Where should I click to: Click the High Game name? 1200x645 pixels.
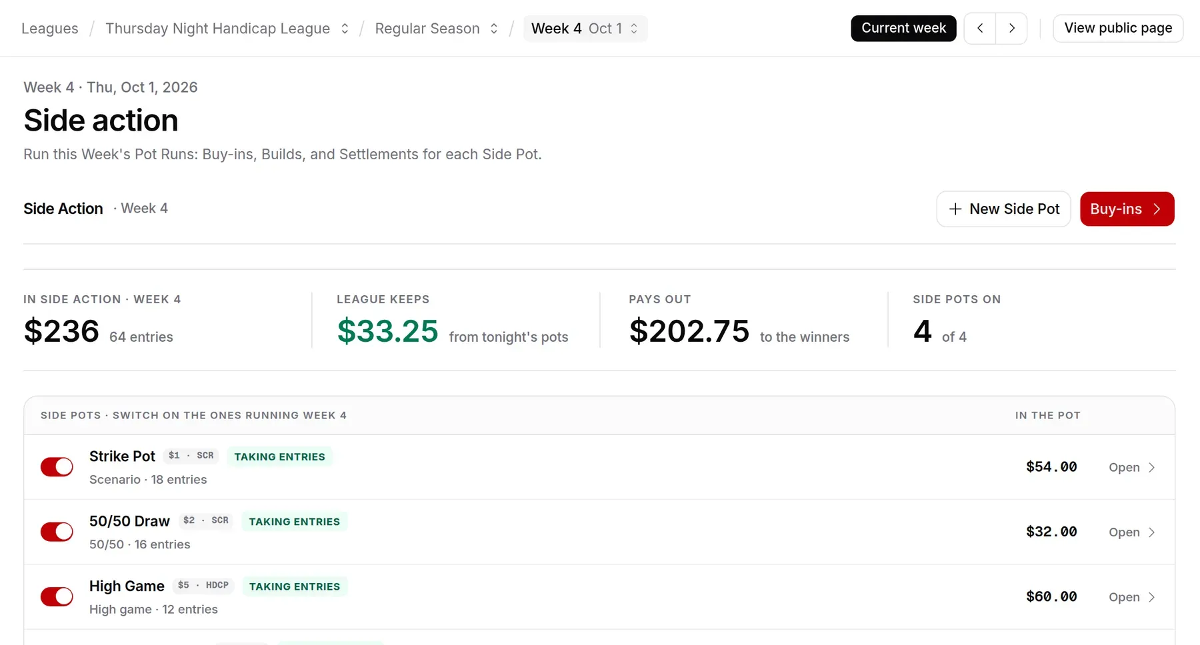pos(127,586)
